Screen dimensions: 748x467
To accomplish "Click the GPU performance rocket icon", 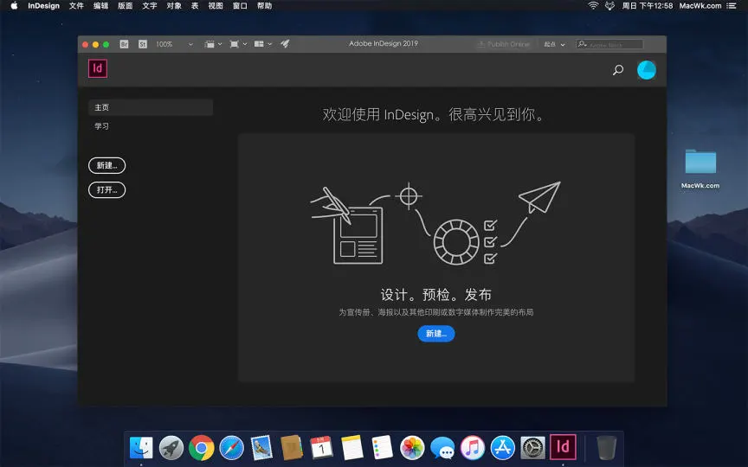I will click(x=285, y=44).
